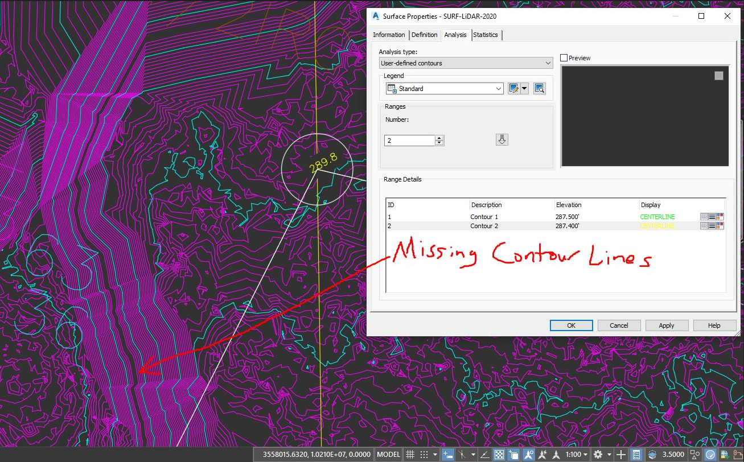Click the down arrow icon in Ranges section
The width and height of the screenshot is (744, 462).
tap(502, 139)
